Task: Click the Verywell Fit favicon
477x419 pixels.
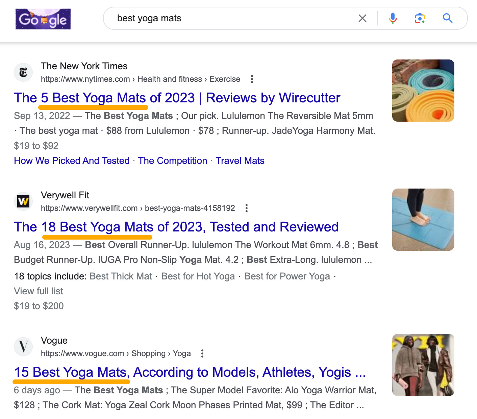Action: click(23, 201)
